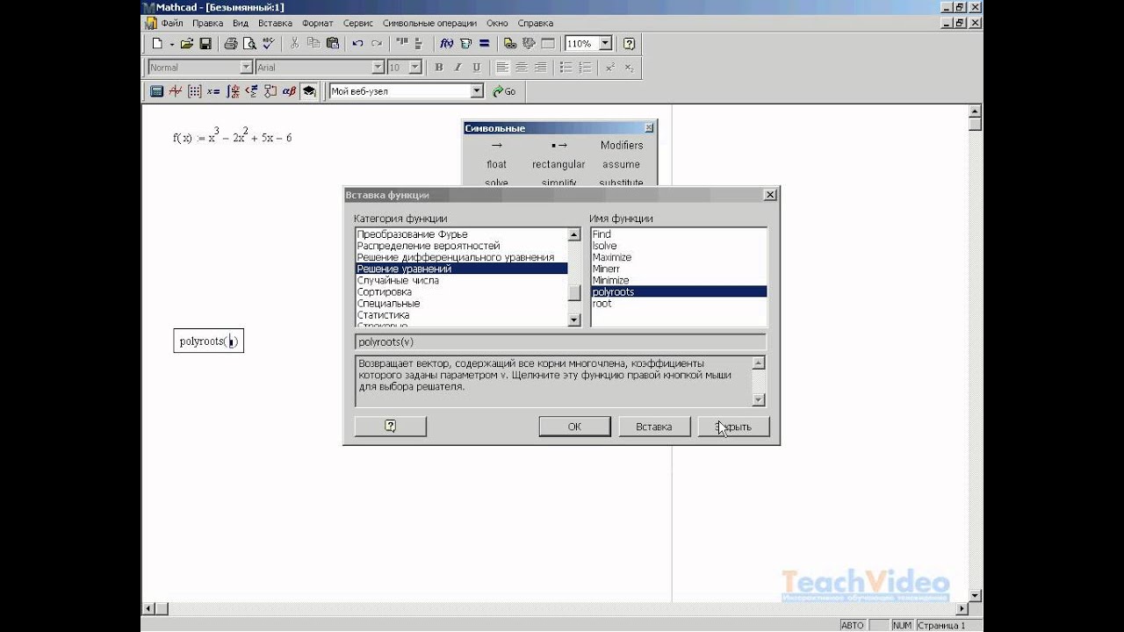Open a file via the Open folder icon
The width and height of the screenshot is (1124, 632).
point(186,43)
